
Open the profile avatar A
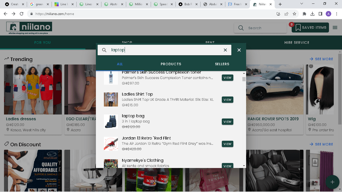click(328, 14)
